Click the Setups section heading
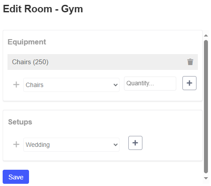 click(x=20, y=122)
